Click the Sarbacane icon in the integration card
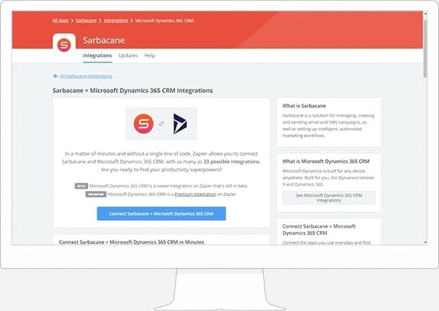Image resolution: width=439 pixels, height=311 pixels. click(144, 124)
